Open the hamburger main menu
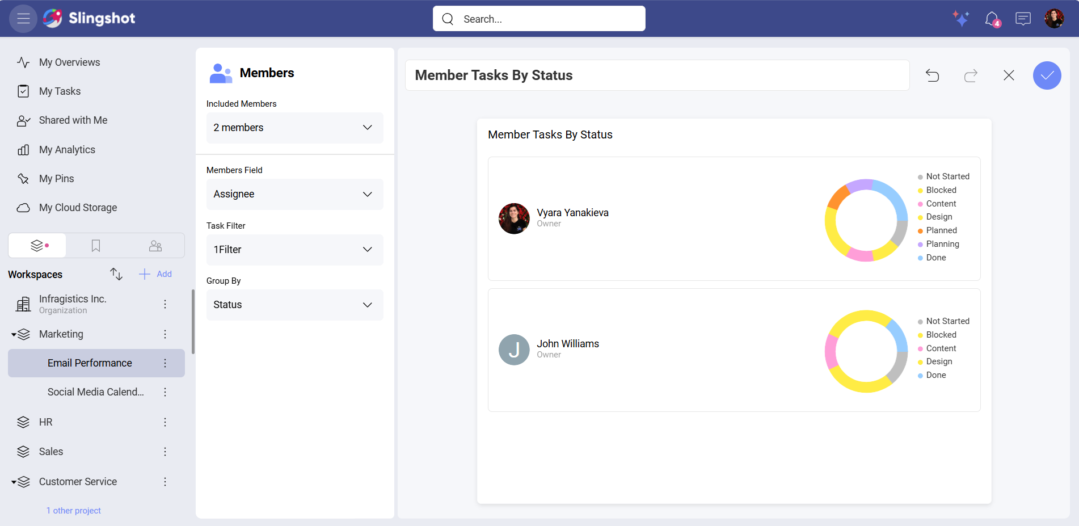 [x=23, y=19]
